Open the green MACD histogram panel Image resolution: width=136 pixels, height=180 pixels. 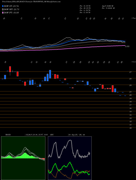23,158
